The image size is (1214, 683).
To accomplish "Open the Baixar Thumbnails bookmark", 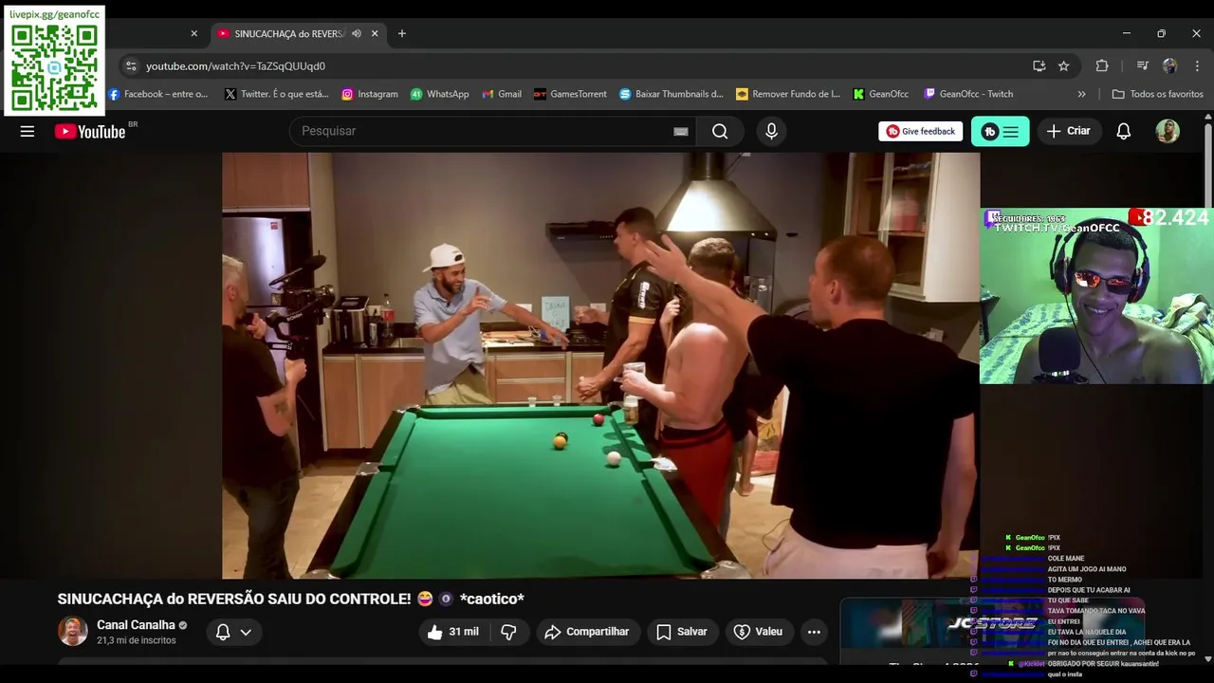I will [x=671, y=94].
